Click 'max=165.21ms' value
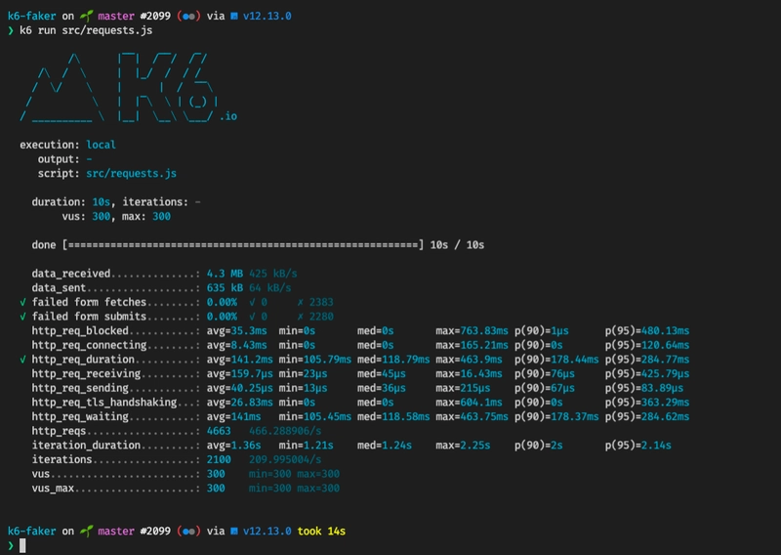Viewport: 781px width, 555px height. [x=472, y=345]
